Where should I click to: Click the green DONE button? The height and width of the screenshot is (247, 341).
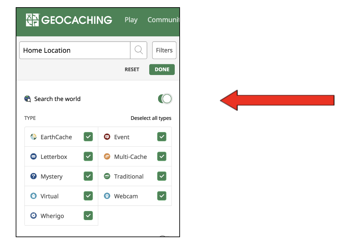[x=162, y=69]
